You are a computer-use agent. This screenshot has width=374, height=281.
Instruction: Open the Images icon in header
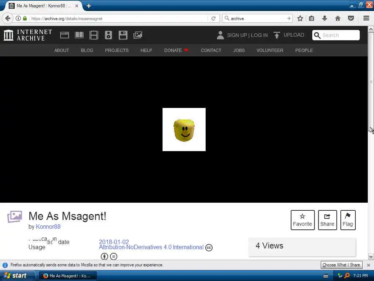click(138, 35)
